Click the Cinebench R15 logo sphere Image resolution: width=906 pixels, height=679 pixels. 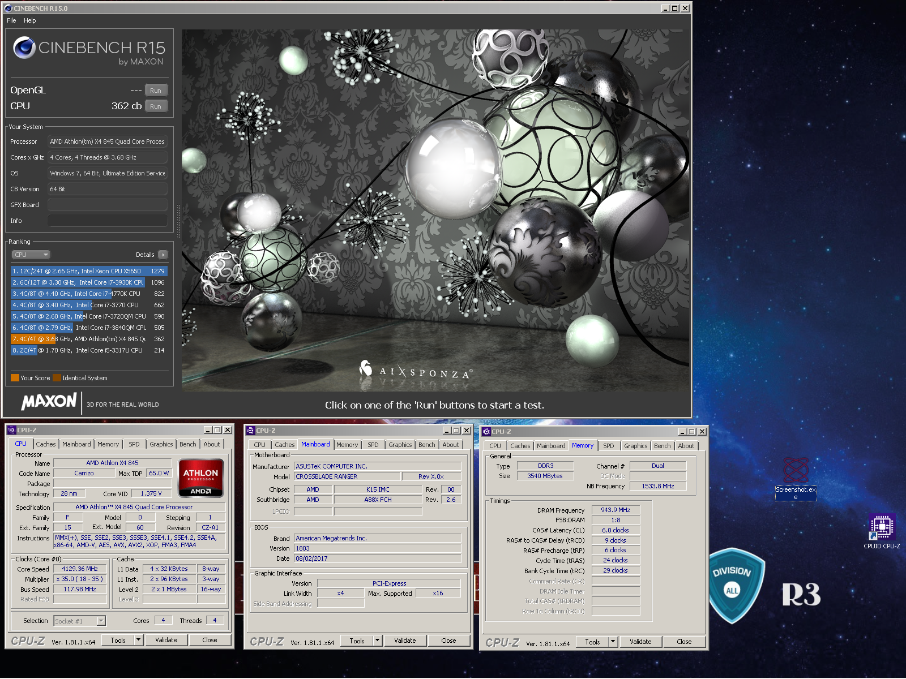24,48
